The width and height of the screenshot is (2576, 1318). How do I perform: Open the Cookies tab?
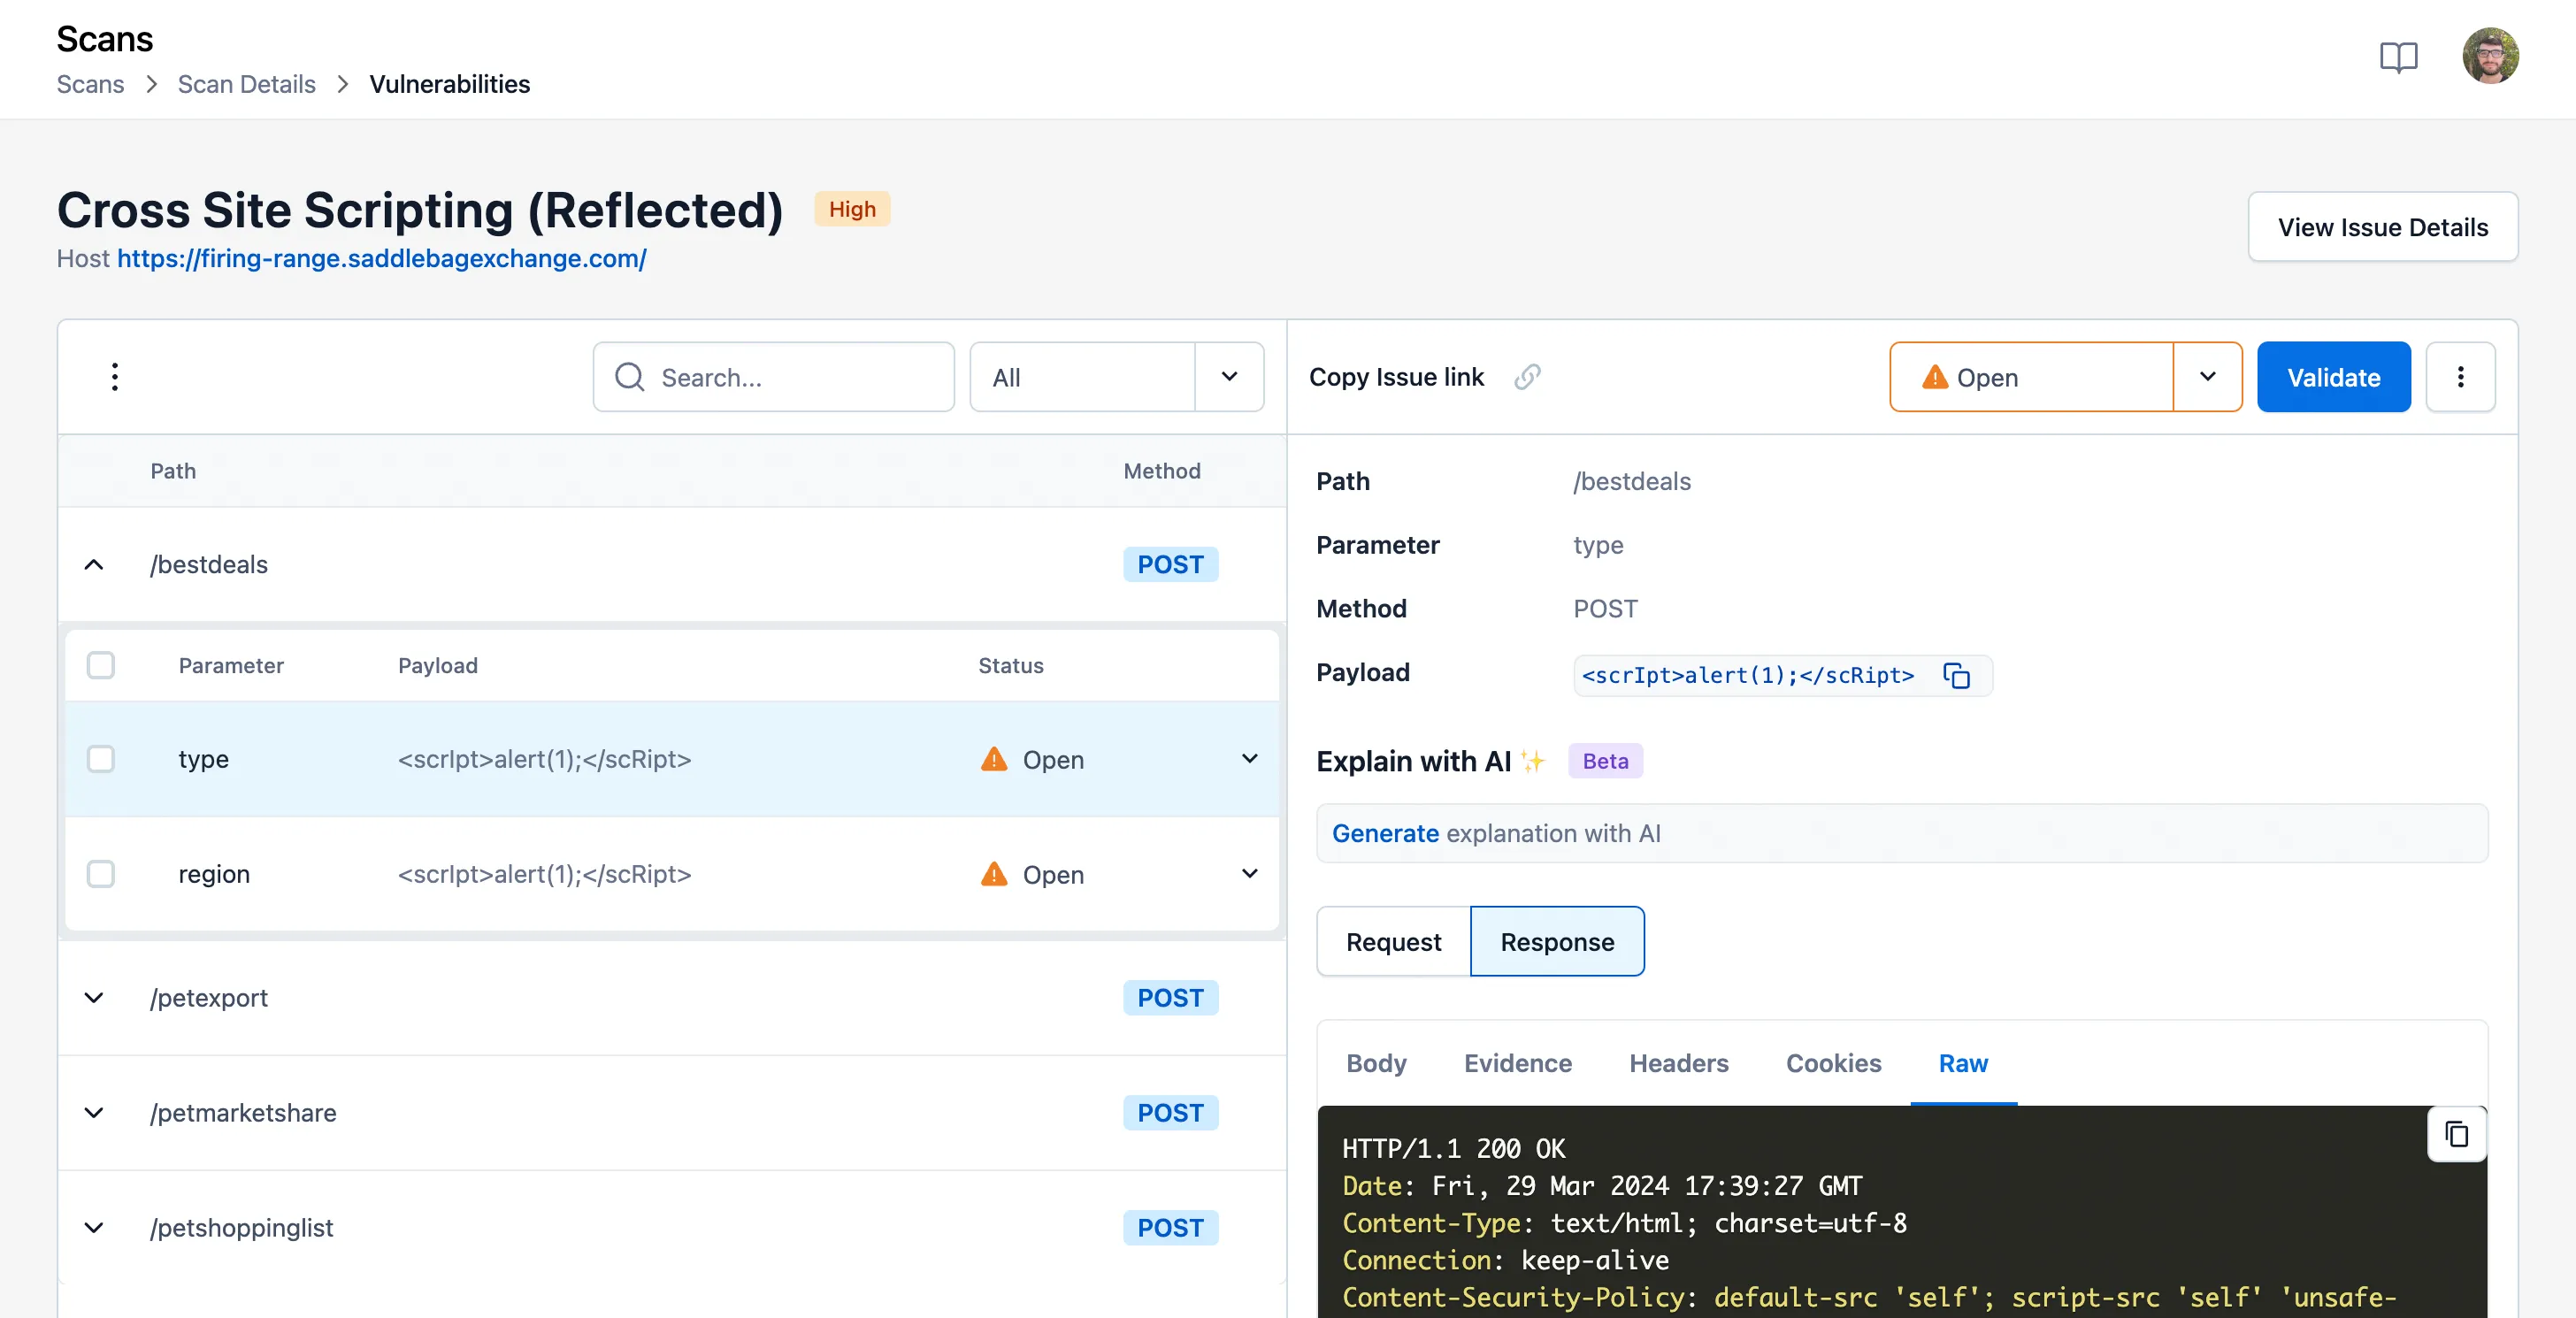tap(1833, 1063)
